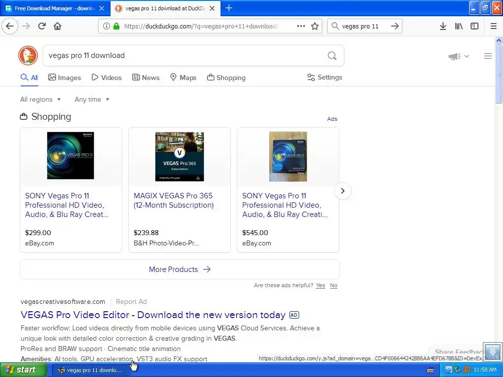Open a new browser tab
Image resolution: width=503 pixels, height=377 pixels.
229,8
